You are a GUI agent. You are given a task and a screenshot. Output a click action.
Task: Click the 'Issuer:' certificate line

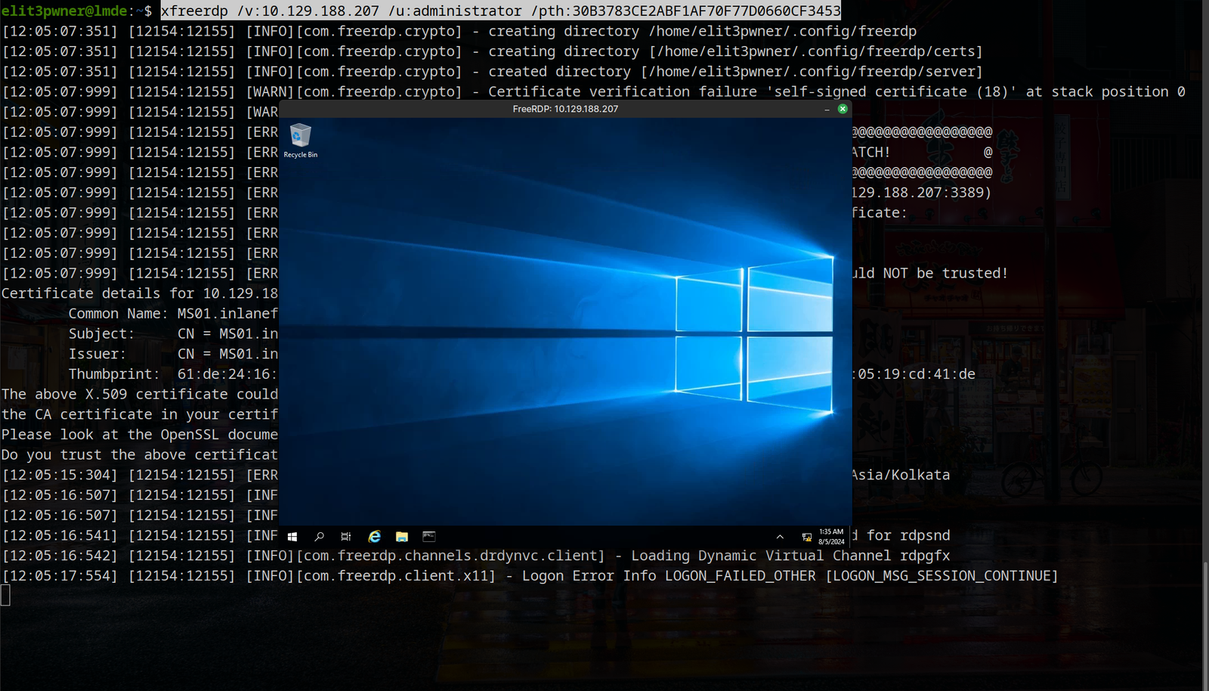click(x=173, y=354)
